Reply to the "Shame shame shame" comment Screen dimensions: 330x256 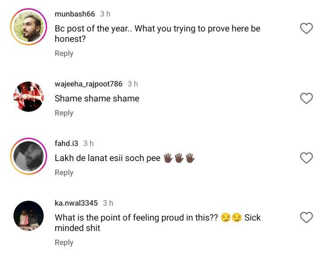pyautogui.click(x=64, y=113)
